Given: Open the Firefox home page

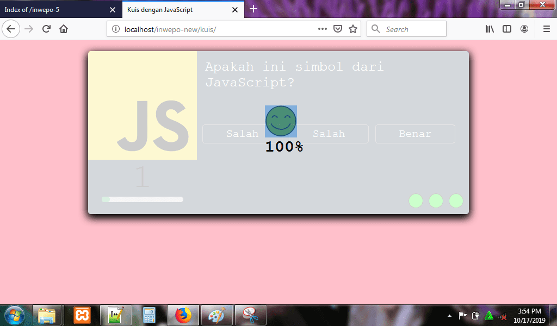Looking at the screenshot, I should (x=64, y=29).
